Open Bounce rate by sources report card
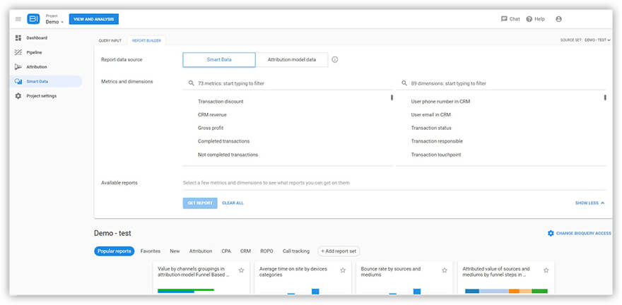The image size is (622, 305). click(x=404, y=278)
